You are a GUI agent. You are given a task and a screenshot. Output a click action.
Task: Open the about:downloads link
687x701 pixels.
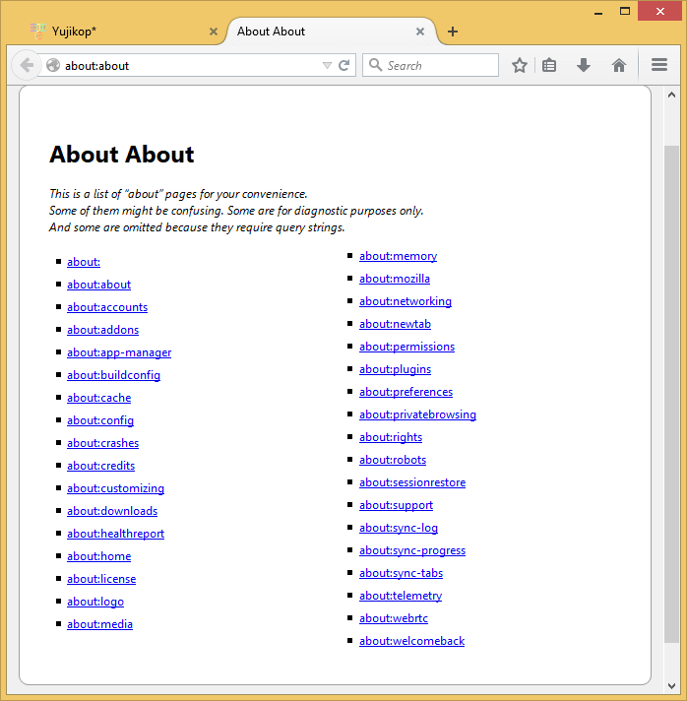click(112, 511)
